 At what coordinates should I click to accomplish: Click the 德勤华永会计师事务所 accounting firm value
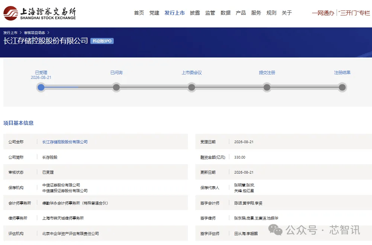(75, 203)
